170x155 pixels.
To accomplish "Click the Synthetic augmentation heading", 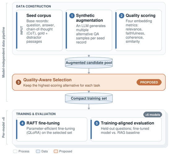I will coord(89,18).
